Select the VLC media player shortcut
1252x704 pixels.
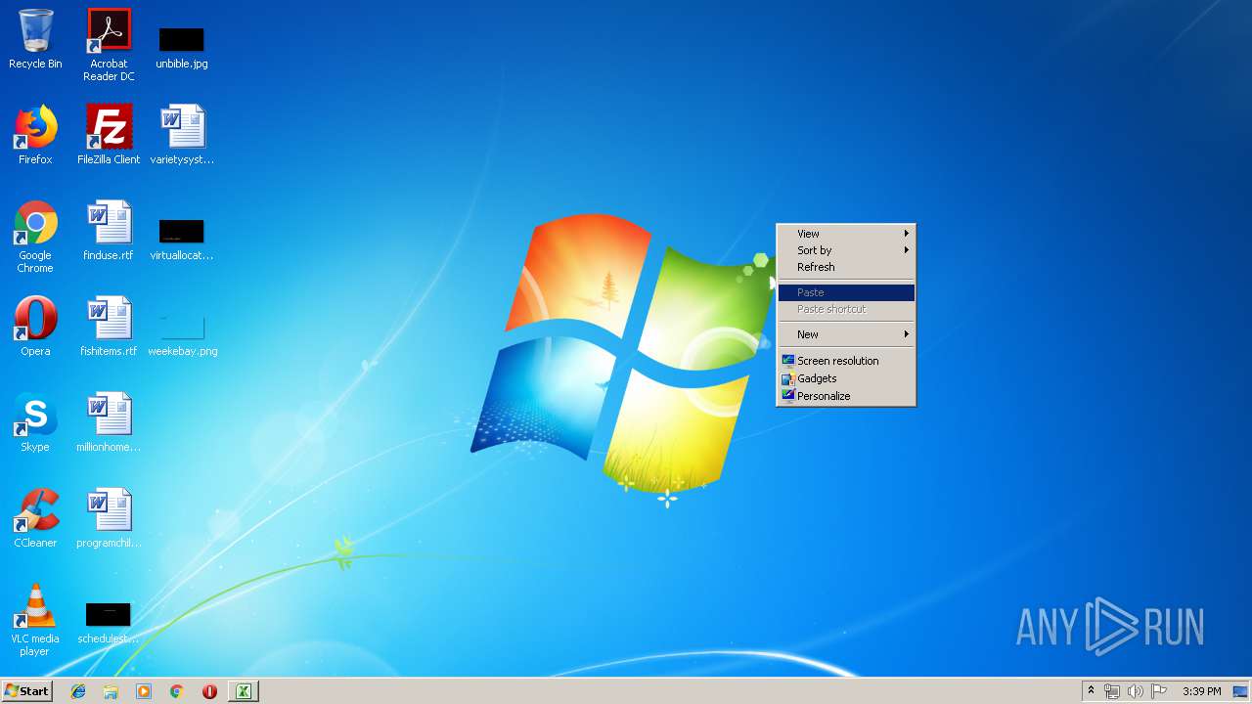(x=35, y=620)
